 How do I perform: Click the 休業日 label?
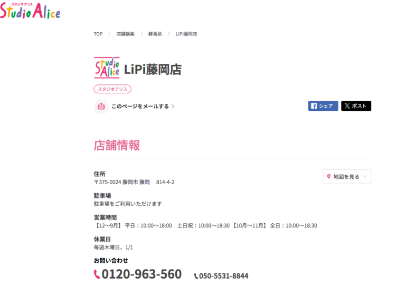click(x=102, y=239)
